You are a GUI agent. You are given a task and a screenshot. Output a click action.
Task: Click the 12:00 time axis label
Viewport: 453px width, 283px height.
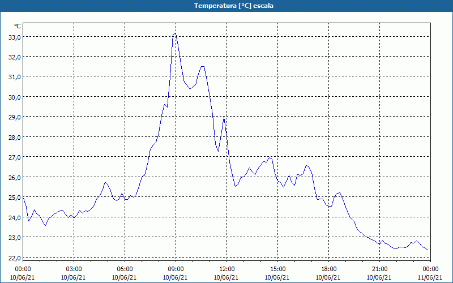pyautogui.click(x=227, y=269)
